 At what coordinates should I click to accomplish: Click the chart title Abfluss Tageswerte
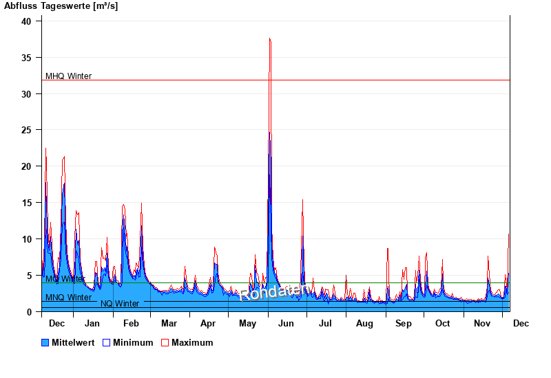(x=61, y=6)
